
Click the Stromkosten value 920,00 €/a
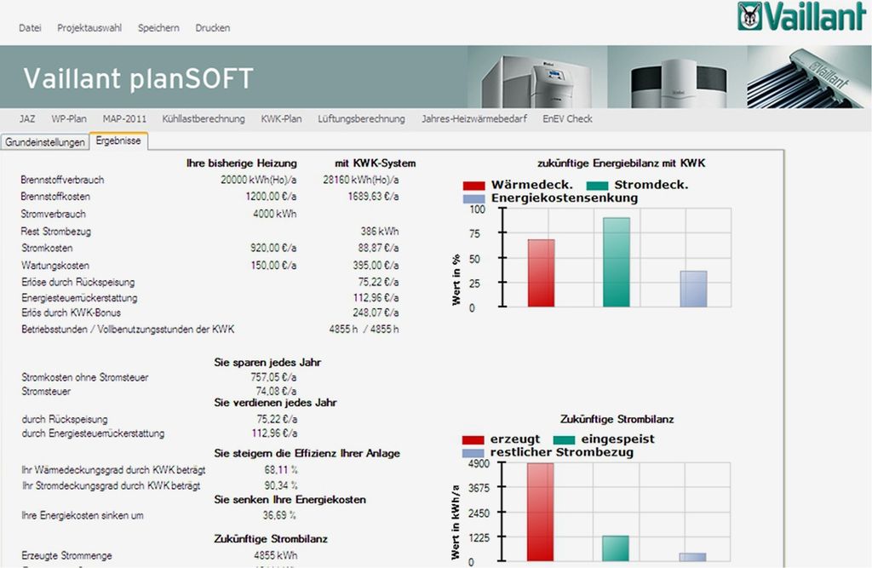273,248
